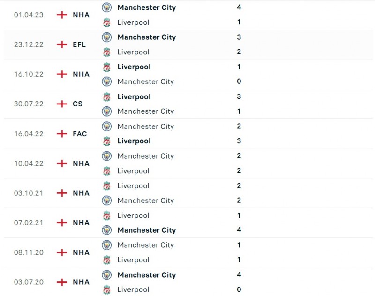
Task: Open Manchester City team in 23.12.22 match
Action: click(146, 37)
